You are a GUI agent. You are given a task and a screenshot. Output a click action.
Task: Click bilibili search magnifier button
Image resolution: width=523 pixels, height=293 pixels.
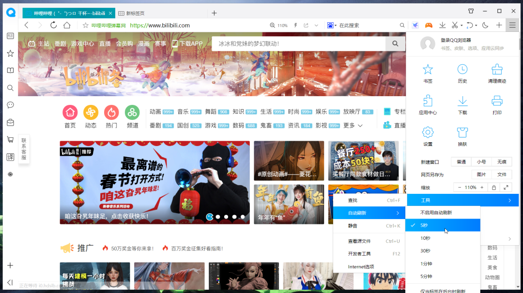pyautogui.click(x=395, y=44)
